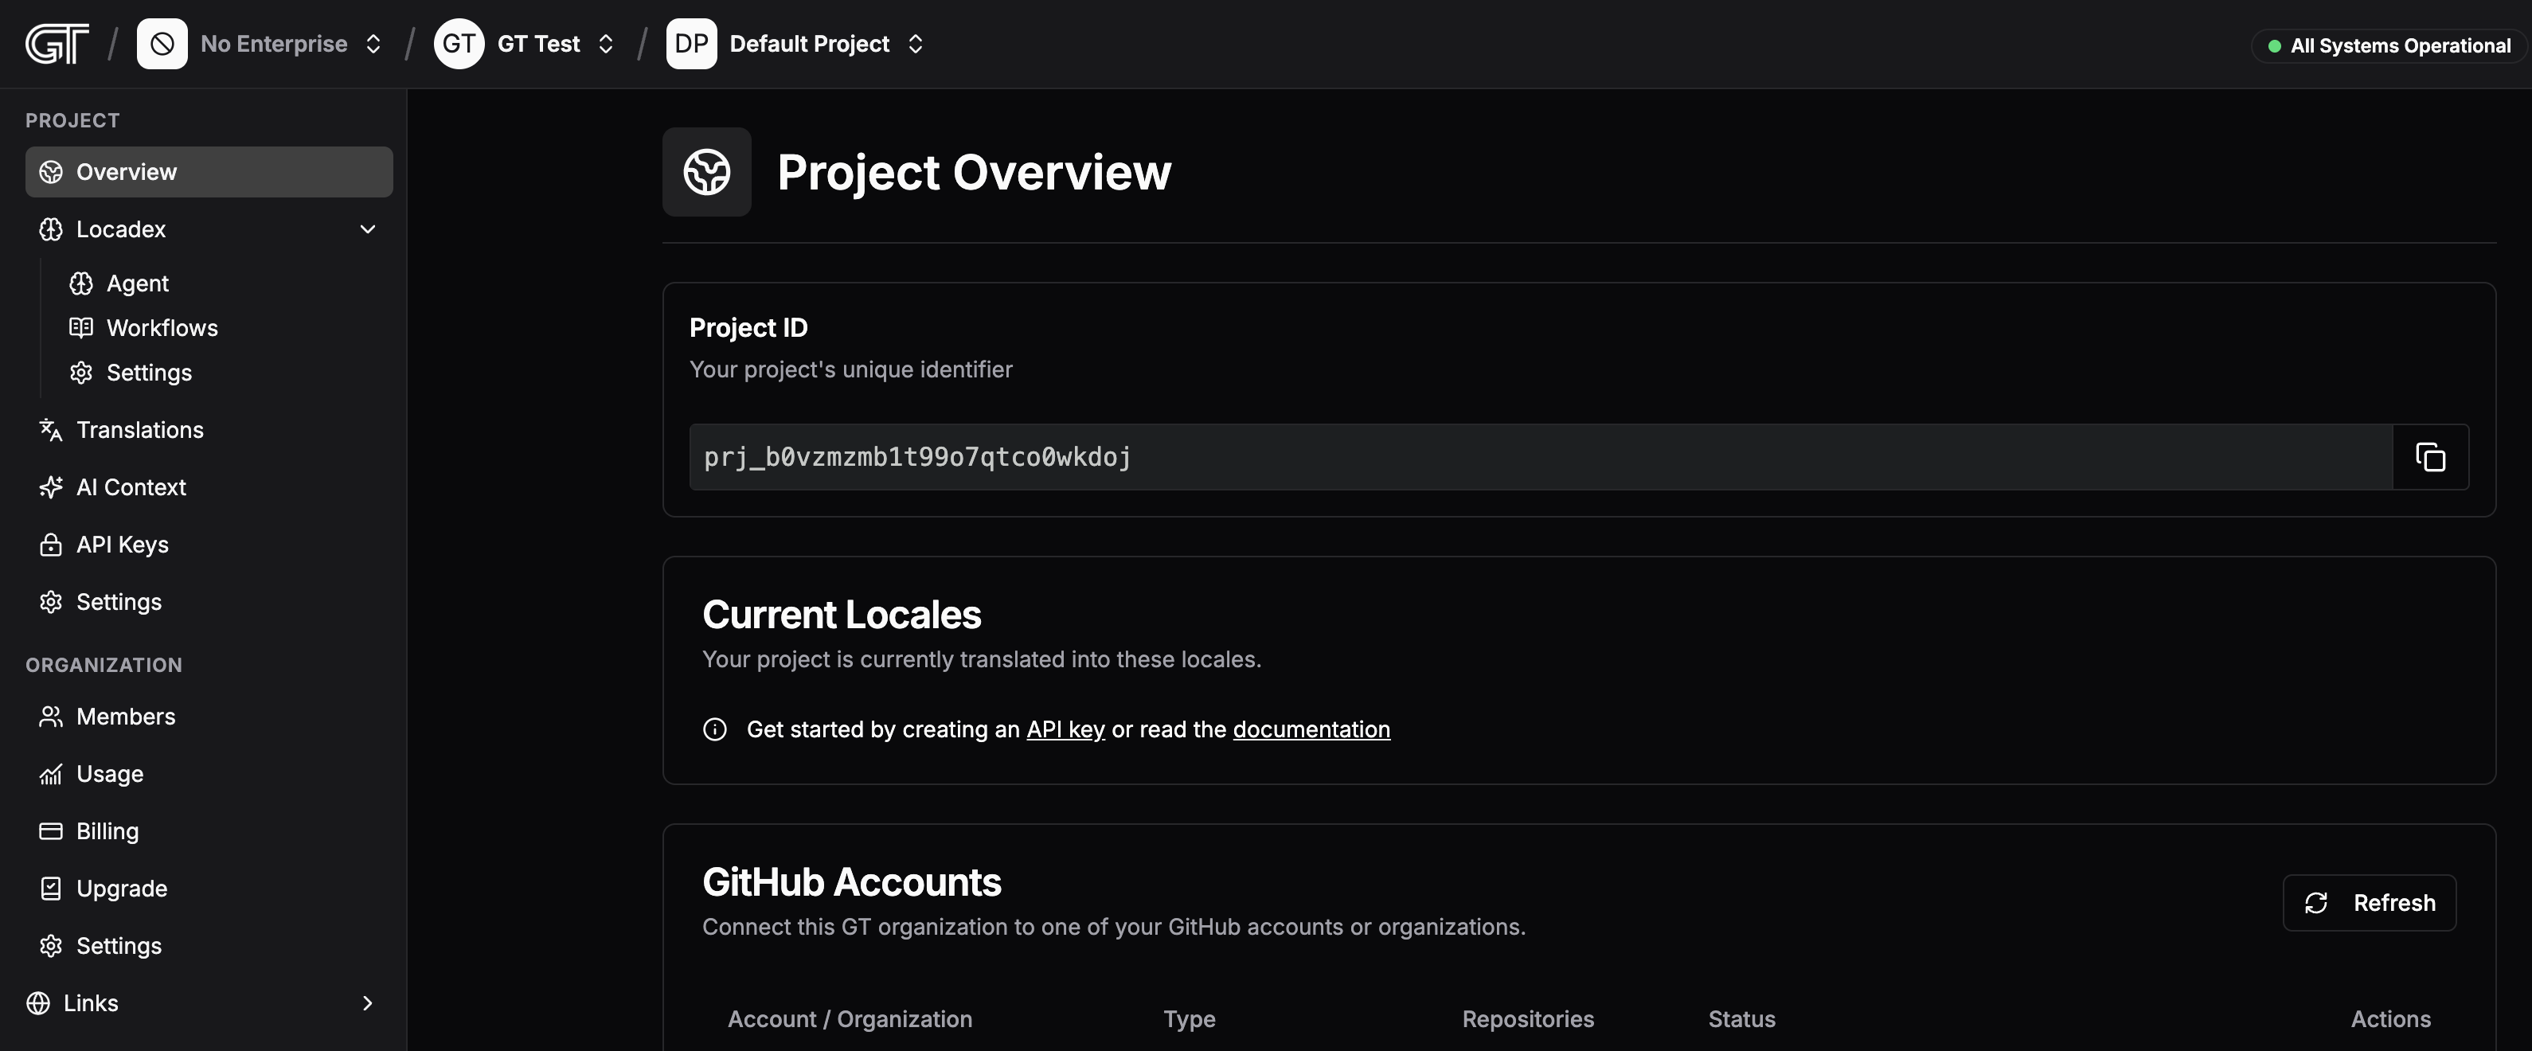This screenshot has width=2532, height=1051.
Task: Click the API Keys lock icon
Action: click(51, 544)
